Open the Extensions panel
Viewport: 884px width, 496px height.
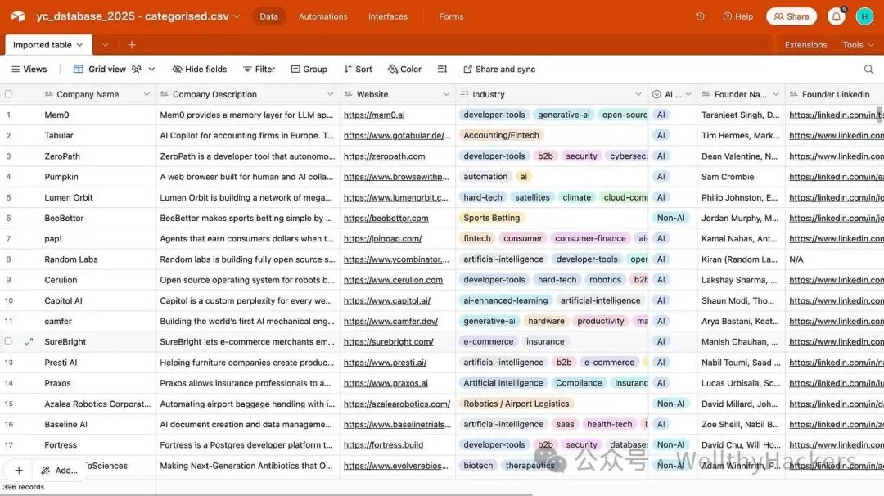(805, 44)
